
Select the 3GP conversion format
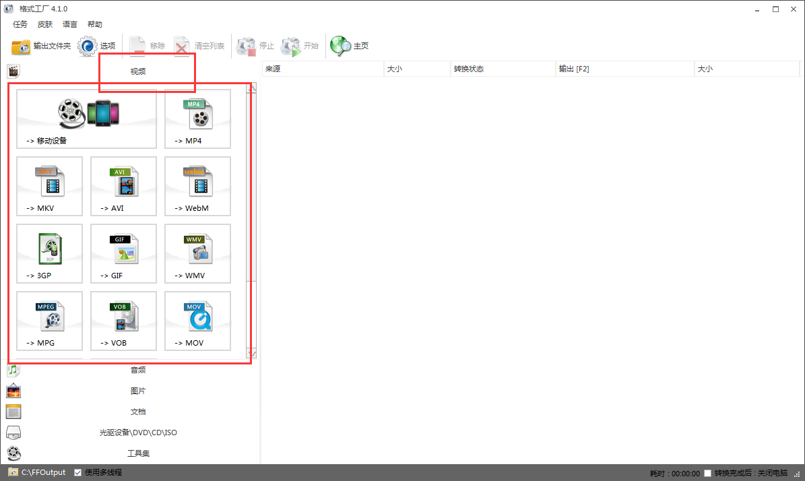pos(49,253)
